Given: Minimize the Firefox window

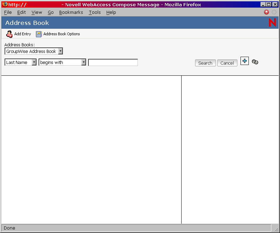Looking at the screenshot, I should (263, 4).
